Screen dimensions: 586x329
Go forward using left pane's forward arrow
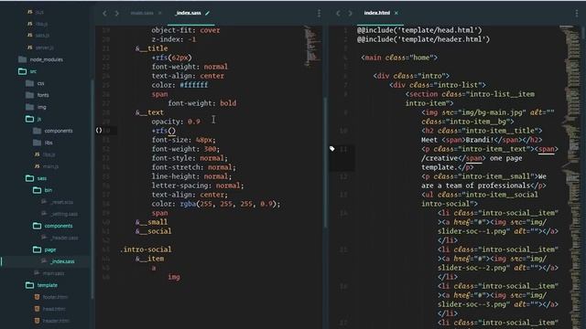click(116, 13)
